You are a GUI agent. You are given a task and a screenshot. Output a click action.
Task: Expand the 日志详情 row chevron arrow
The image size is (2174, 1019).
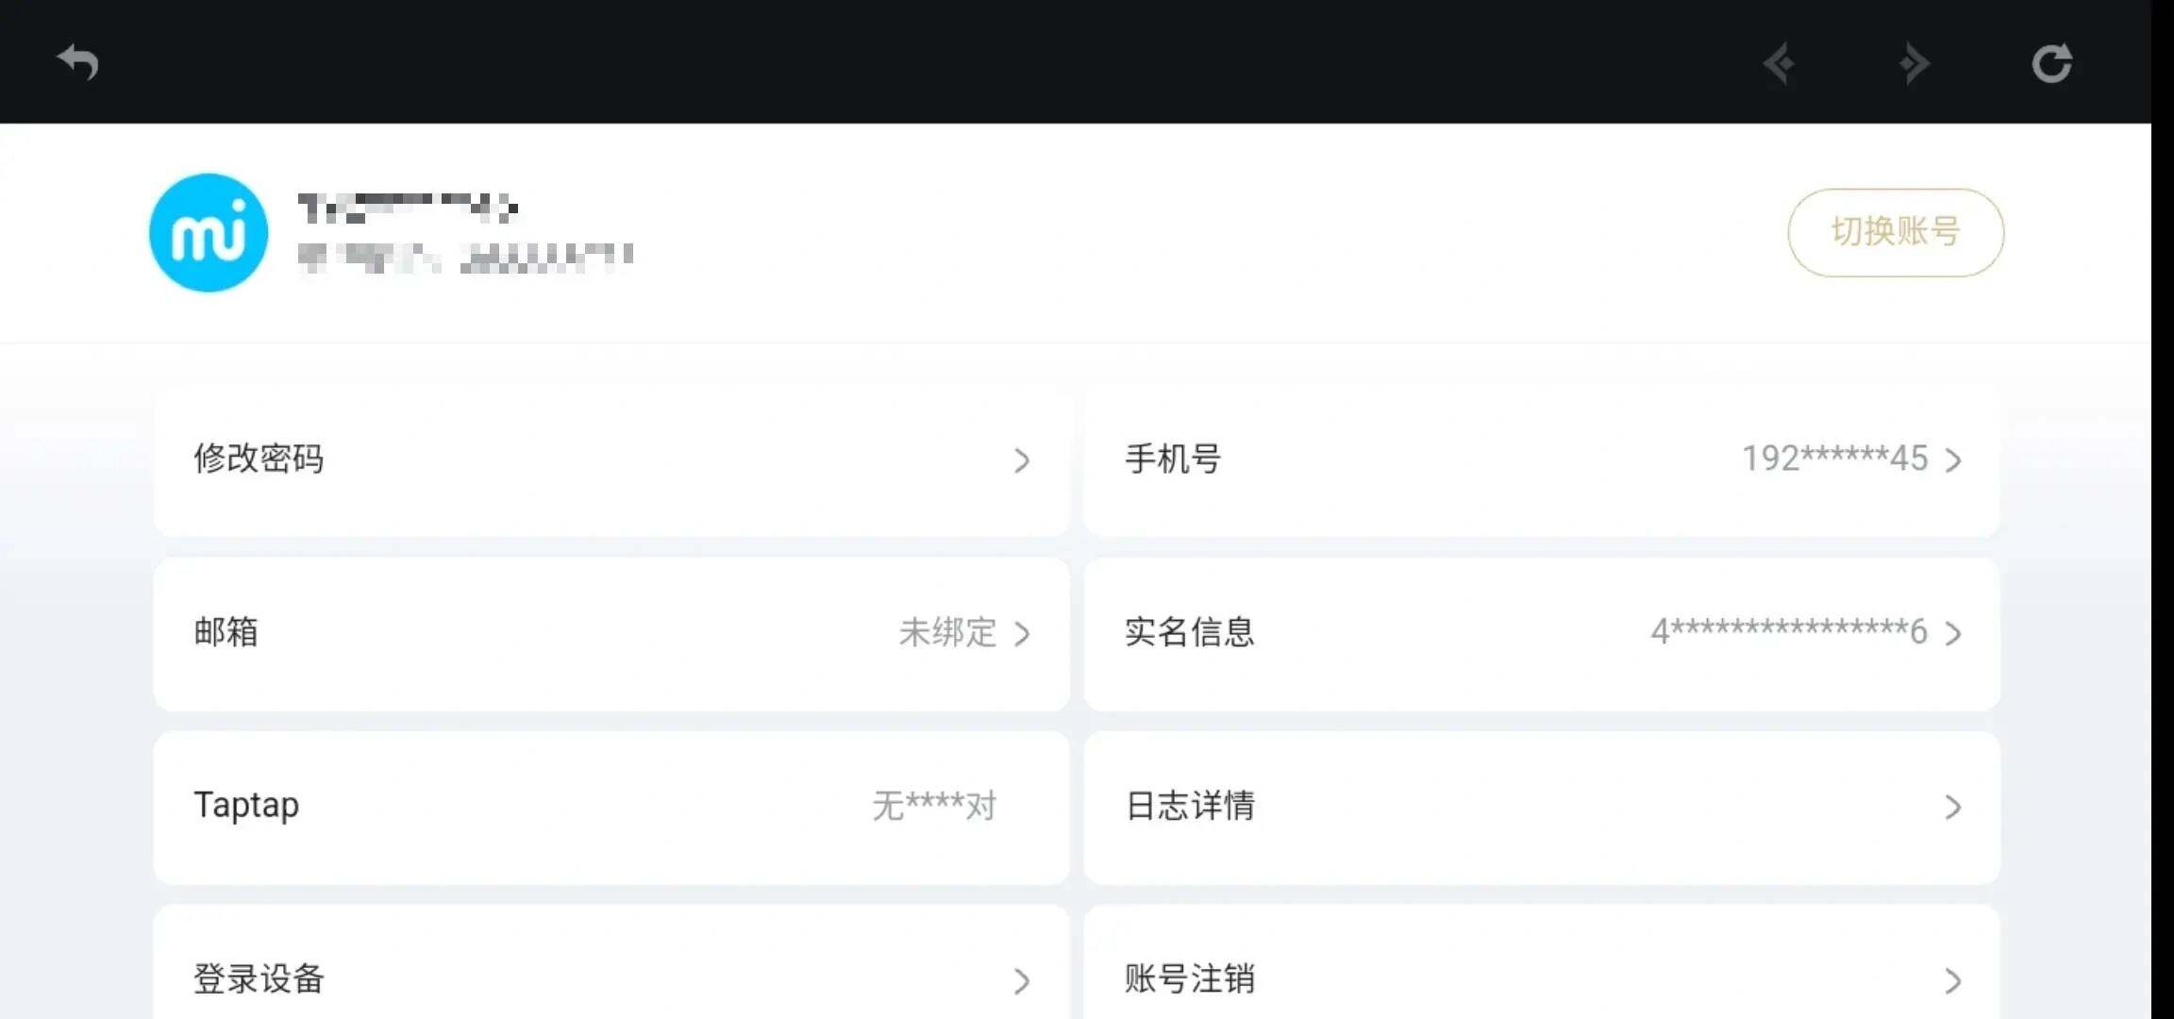[1953, 807]
